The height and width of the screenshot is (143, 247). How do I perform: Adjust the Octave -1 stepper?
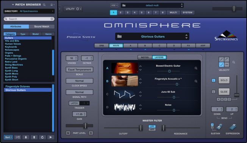click(87, 58)
